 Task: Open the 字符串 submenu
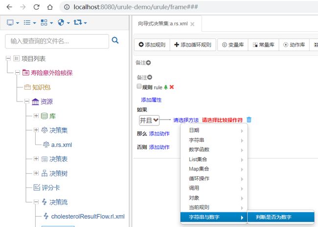coord(214,140)
